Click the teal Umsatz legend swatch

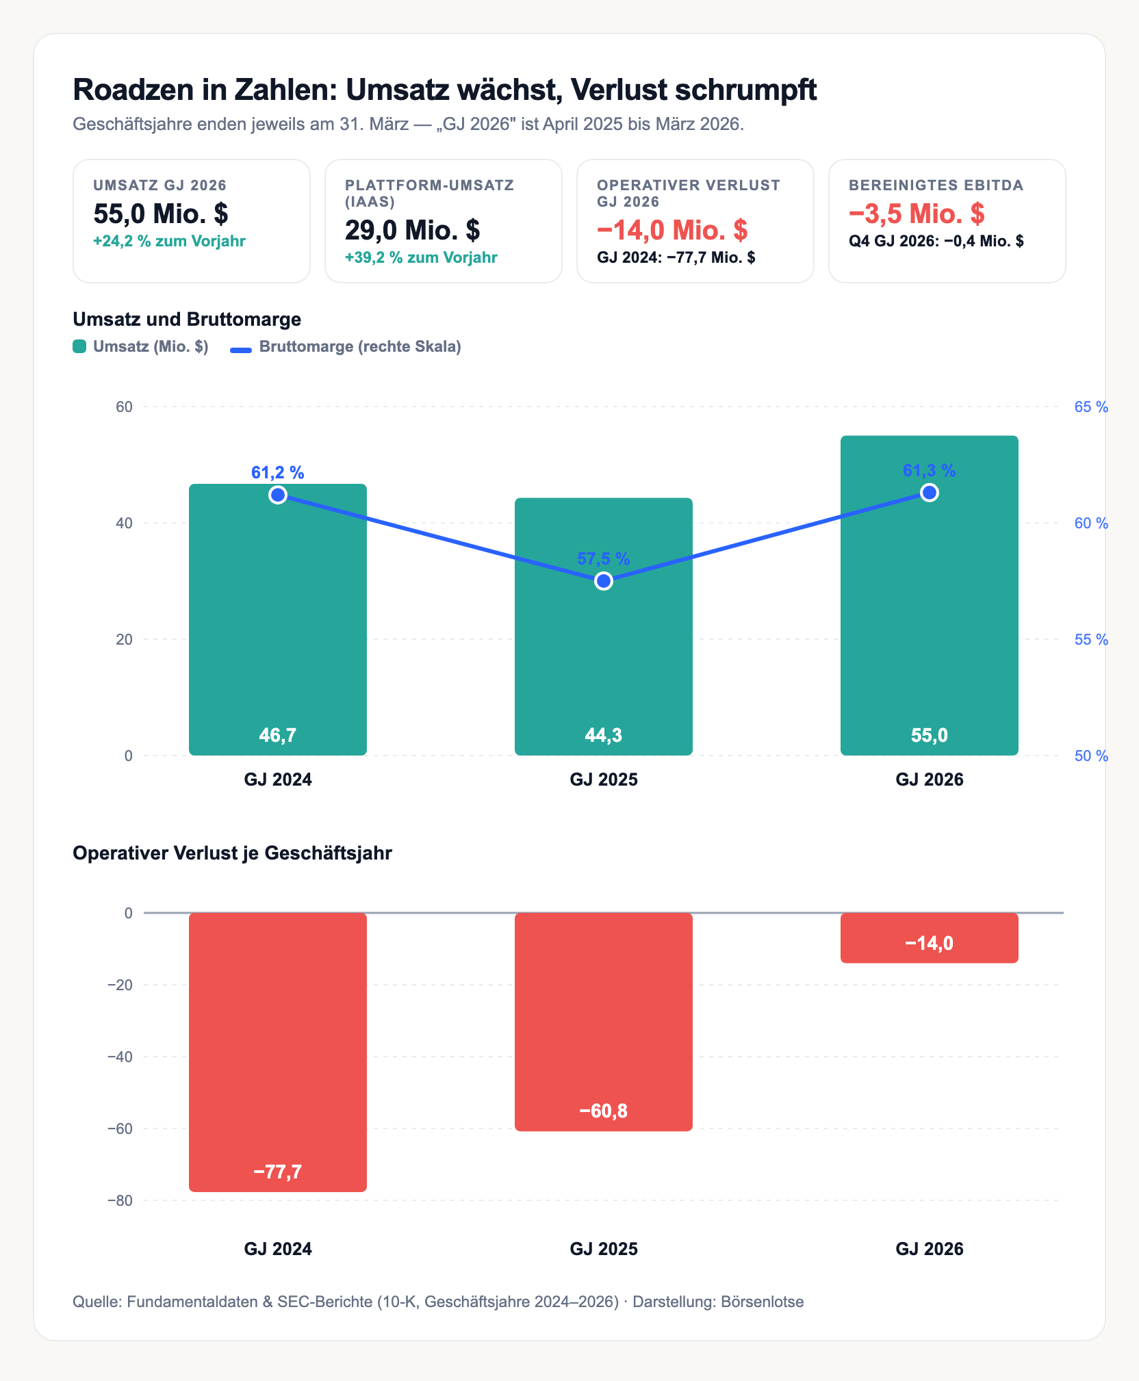(79, 346)
